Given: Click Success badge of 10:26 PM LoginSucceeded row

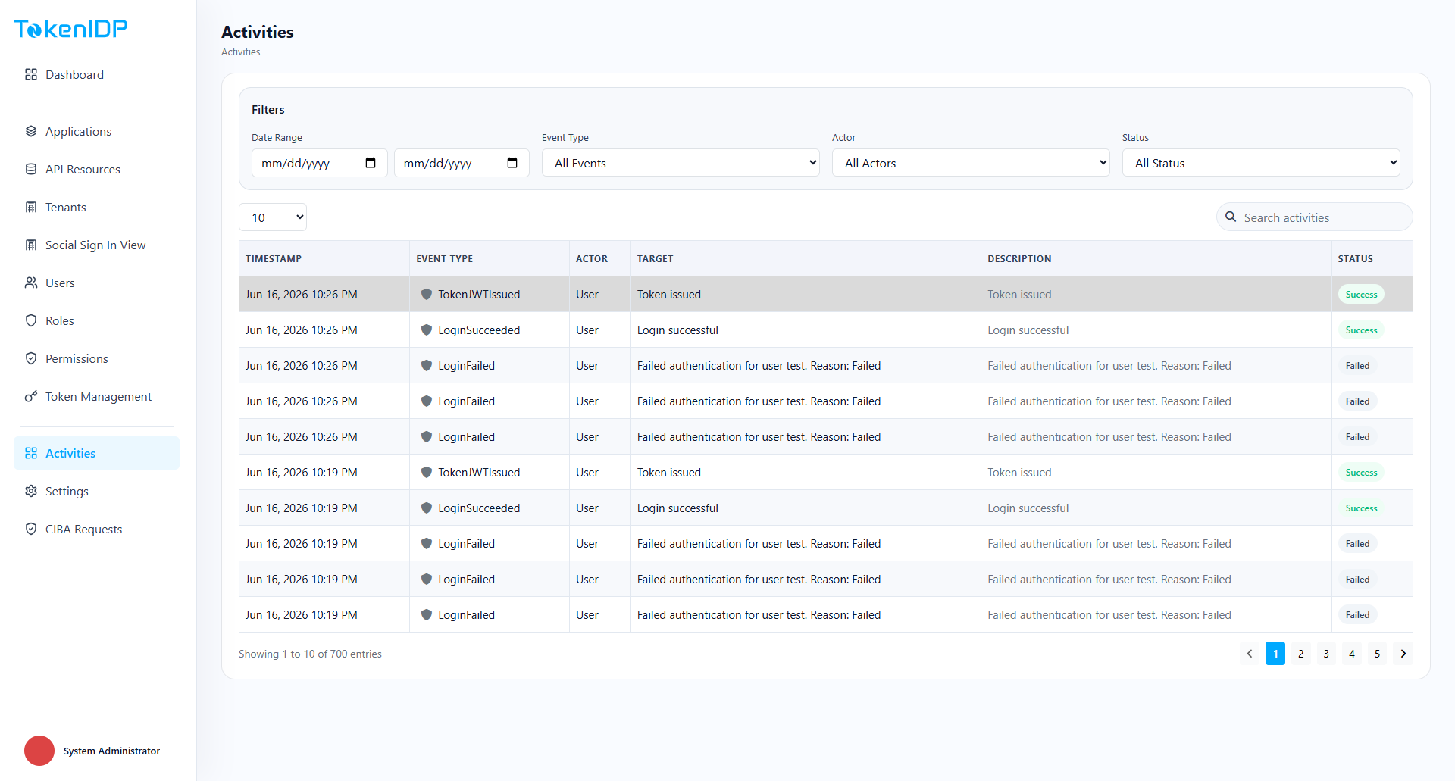Looking at the screenshot, I should pyautogui.click(x=1362, y=330).
